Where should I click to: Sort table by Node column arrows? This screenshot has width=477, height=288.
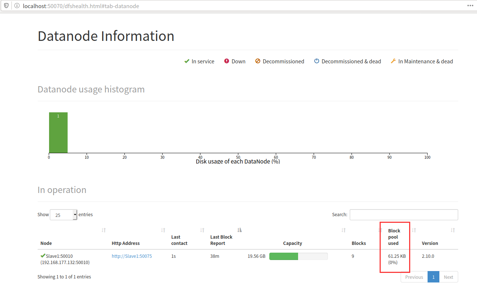click(104, 230)
